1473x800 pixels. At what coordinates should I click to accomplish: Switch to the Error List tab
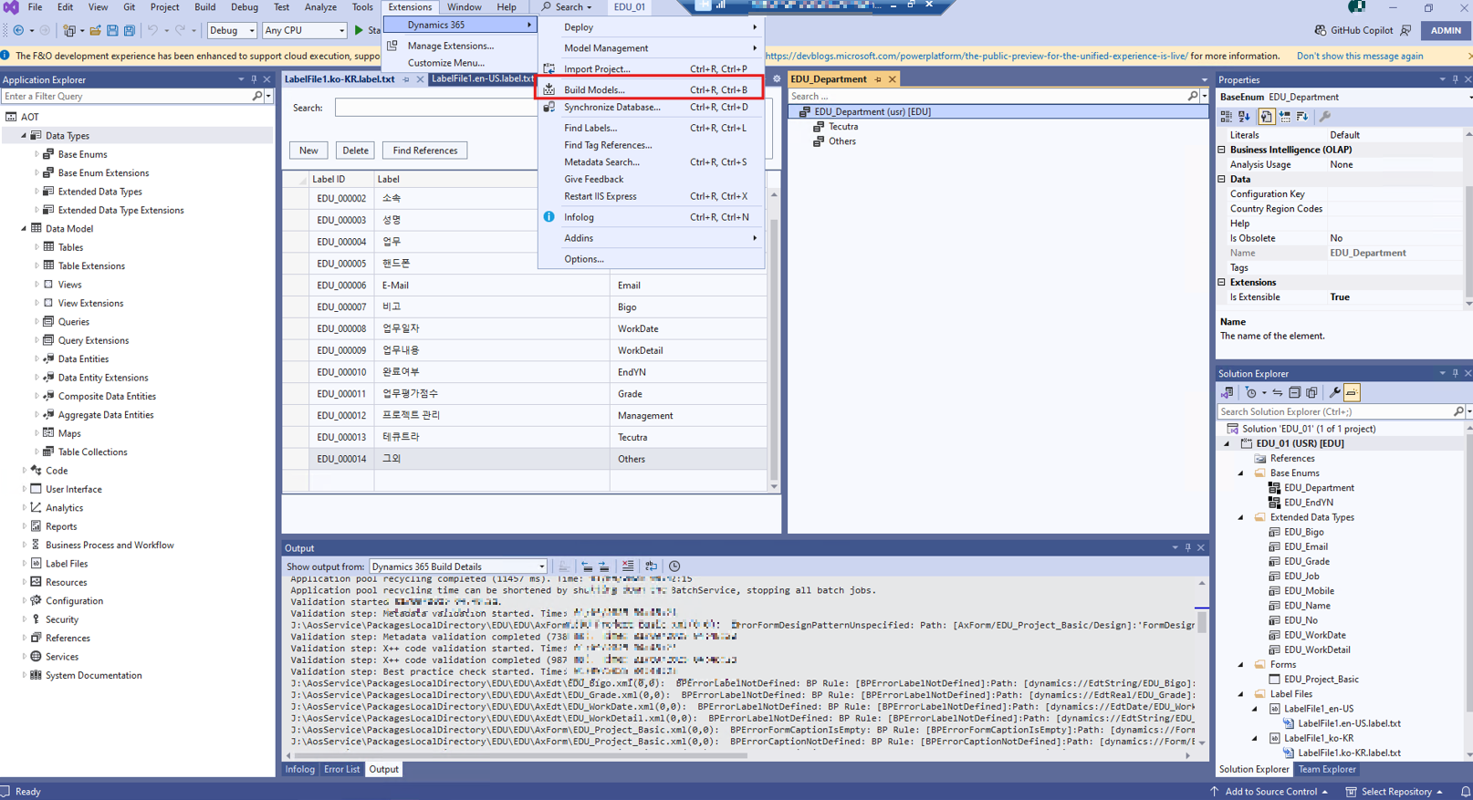click(342, 770)
